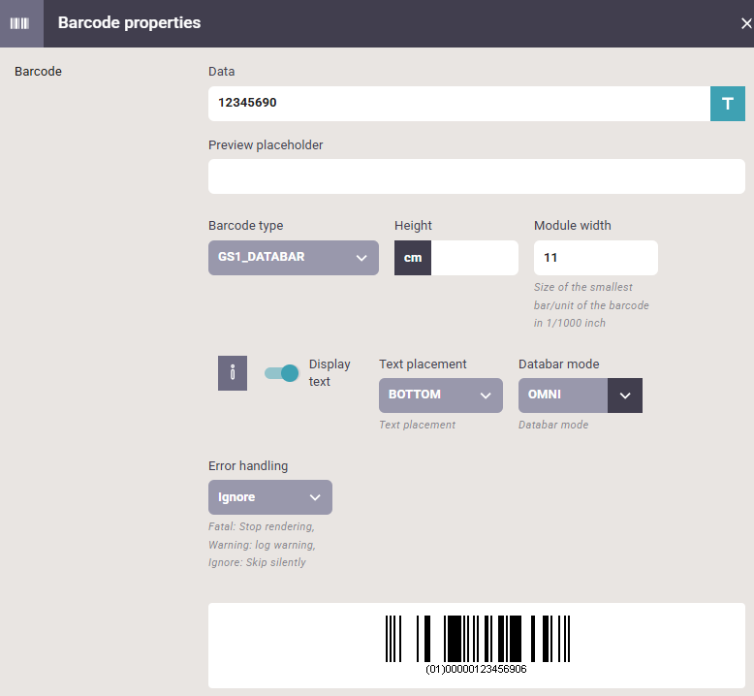Viewport: 754px width, 696px height.
Task: Toggle the Display text switch
Action: [x=282, y=373]
